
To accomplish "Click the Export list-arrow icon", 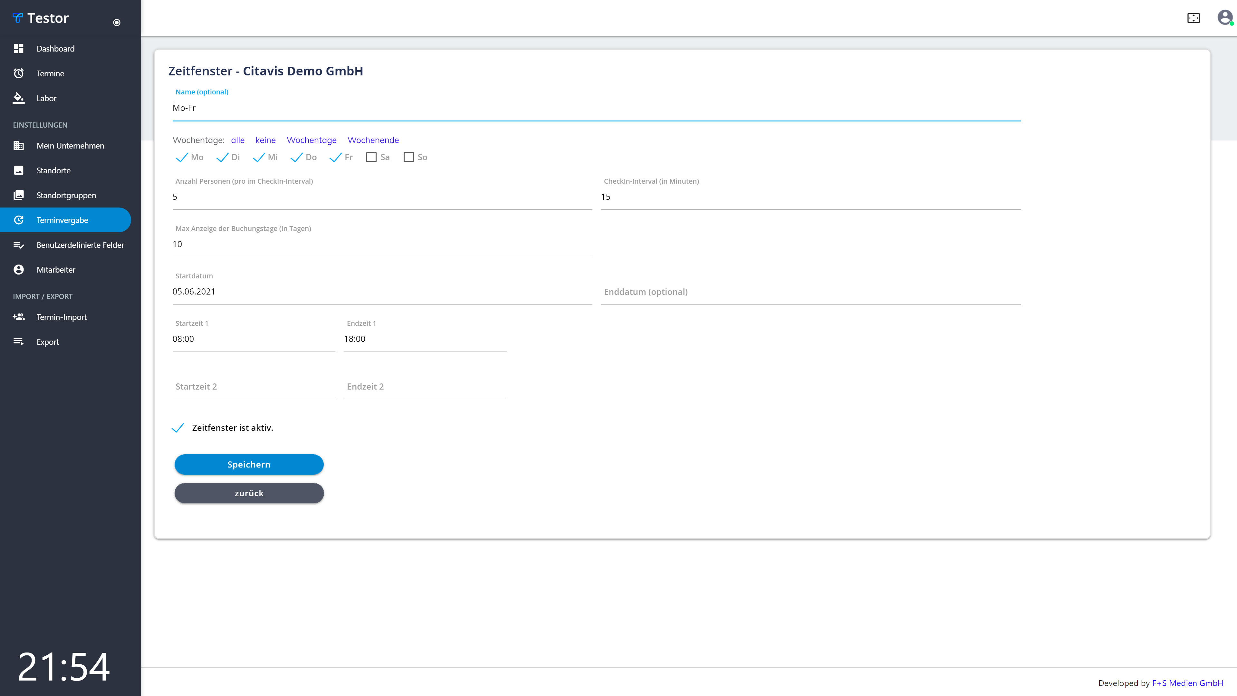I will pos(19,342).
